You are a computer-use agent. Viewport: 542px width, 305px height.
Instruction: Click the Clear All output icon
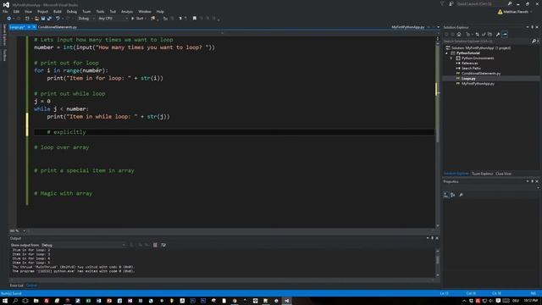(x=155, y=245)
